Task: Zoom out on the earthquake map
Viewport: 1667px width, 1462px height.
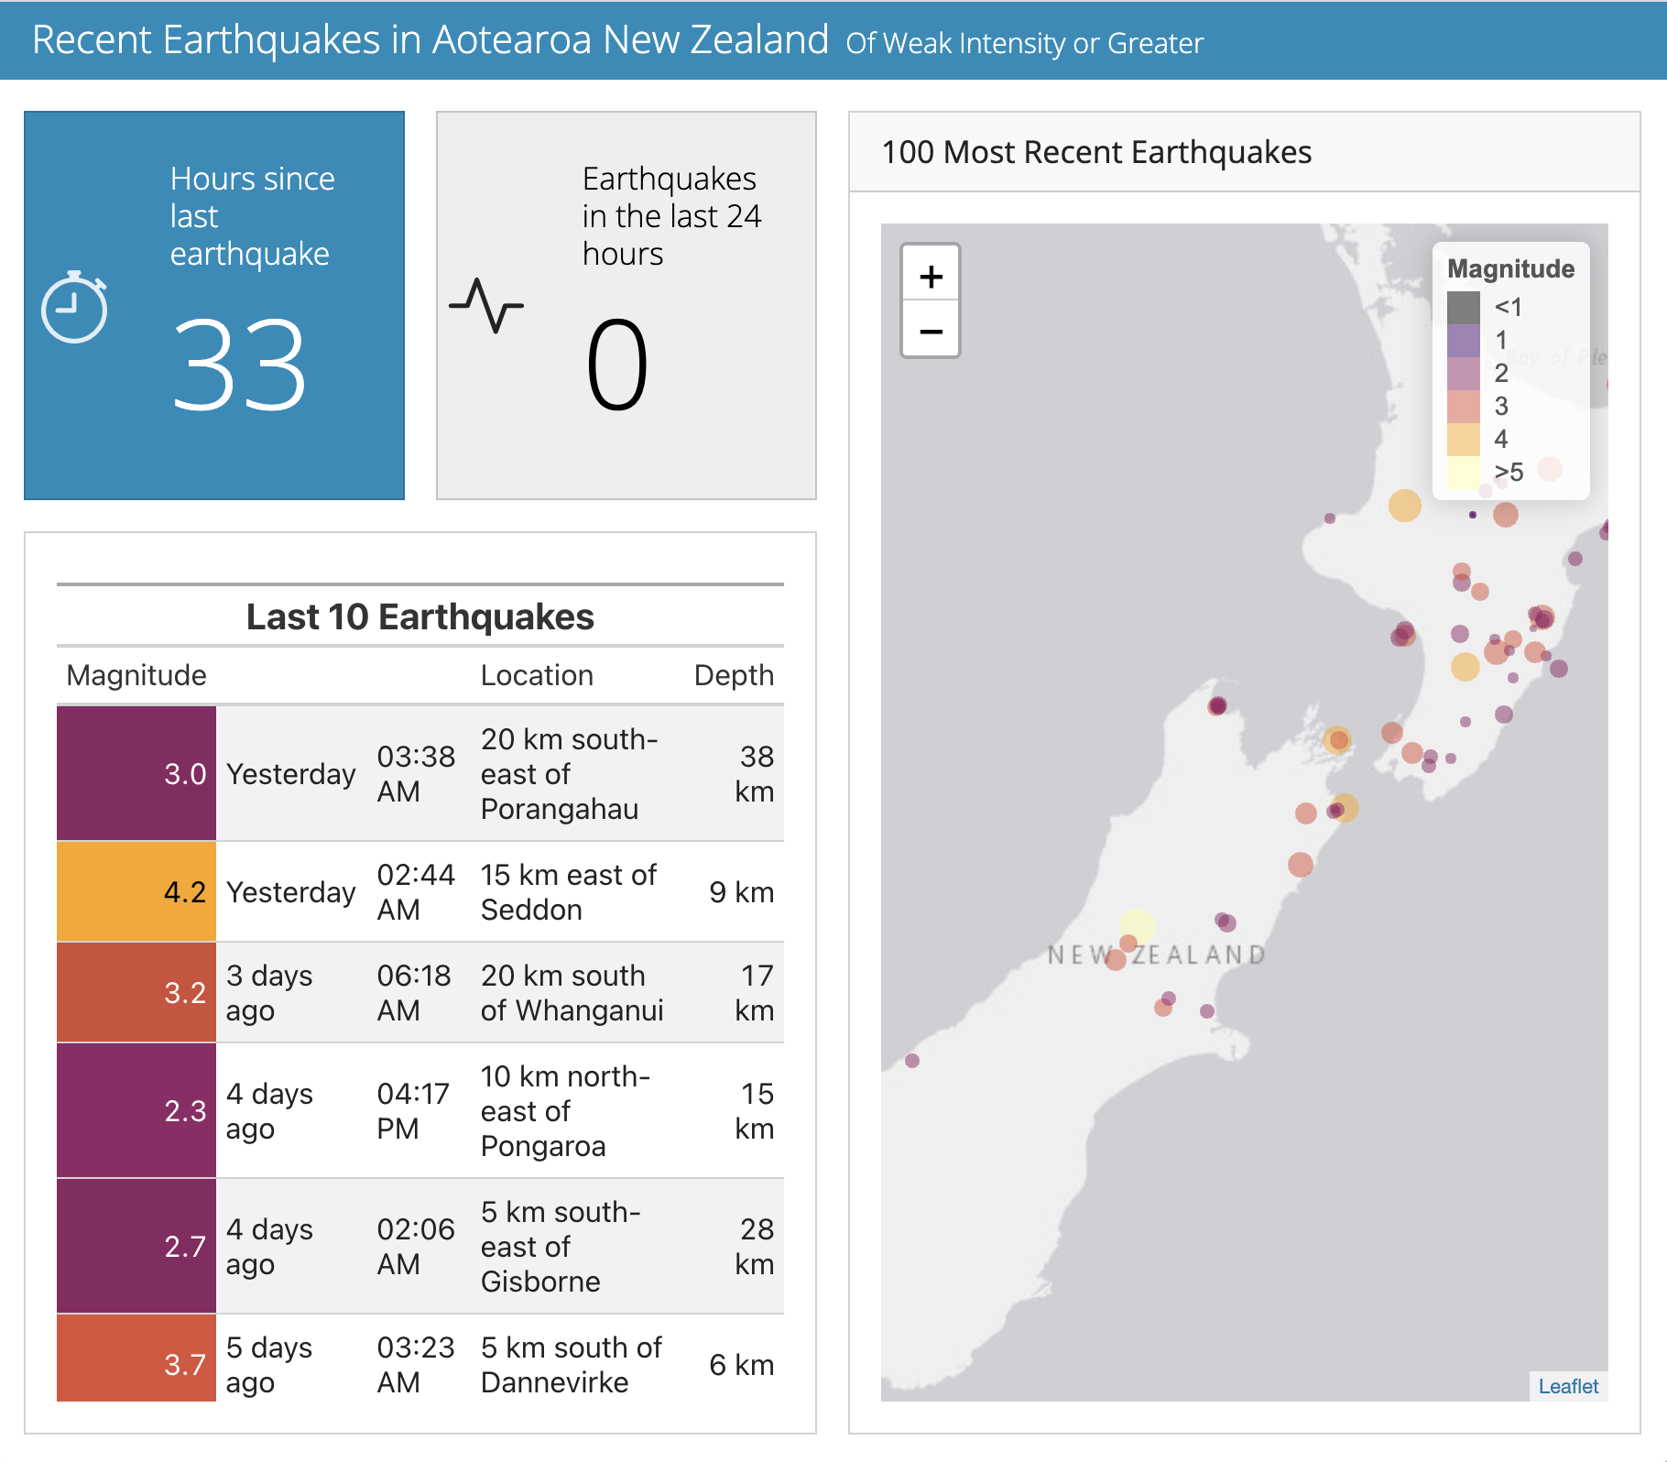Action: pyautogui.click(x=931, y=331)
